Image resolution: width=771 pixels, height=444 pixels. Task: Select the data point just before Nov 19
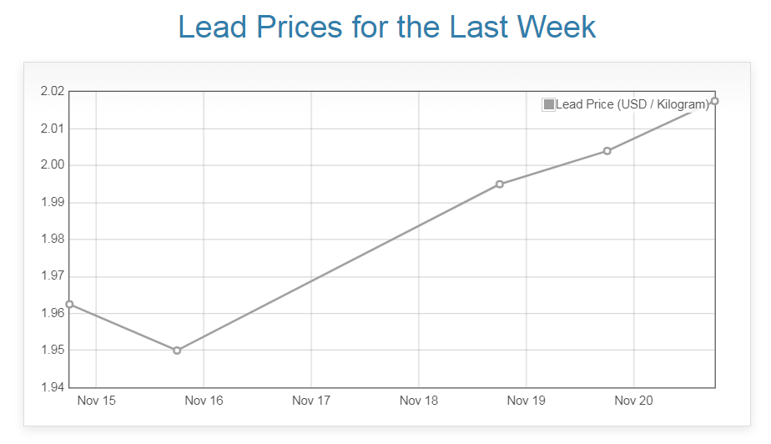tap(500, 184)
